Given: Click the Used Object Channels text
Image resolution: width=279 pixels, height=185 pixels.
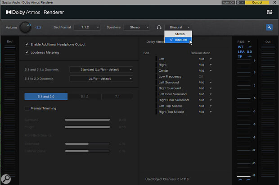Looking at the screenshot, I should tap(166, 179).
